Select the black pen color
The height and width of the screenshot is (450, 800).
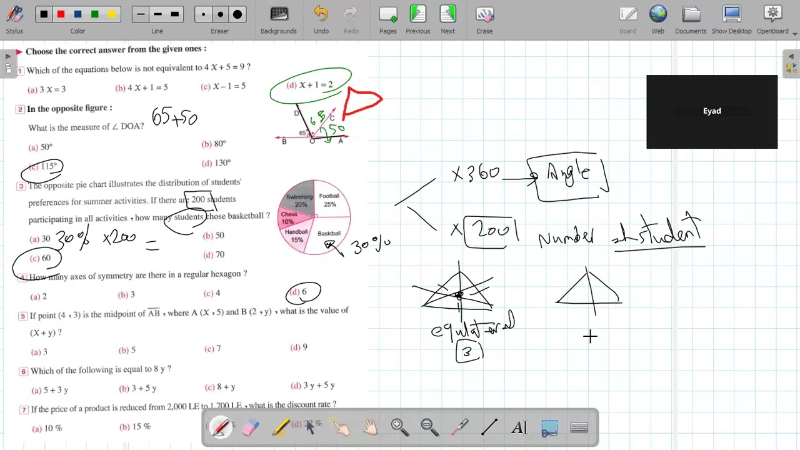(x=44, y=14)
